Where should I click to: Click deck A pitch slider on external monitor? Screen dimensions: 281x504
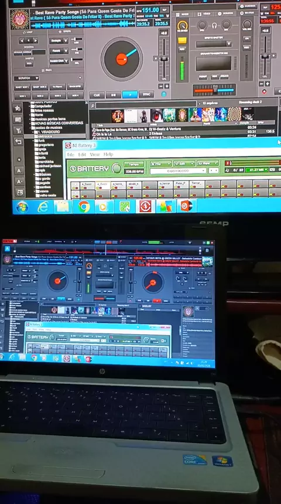164,58
